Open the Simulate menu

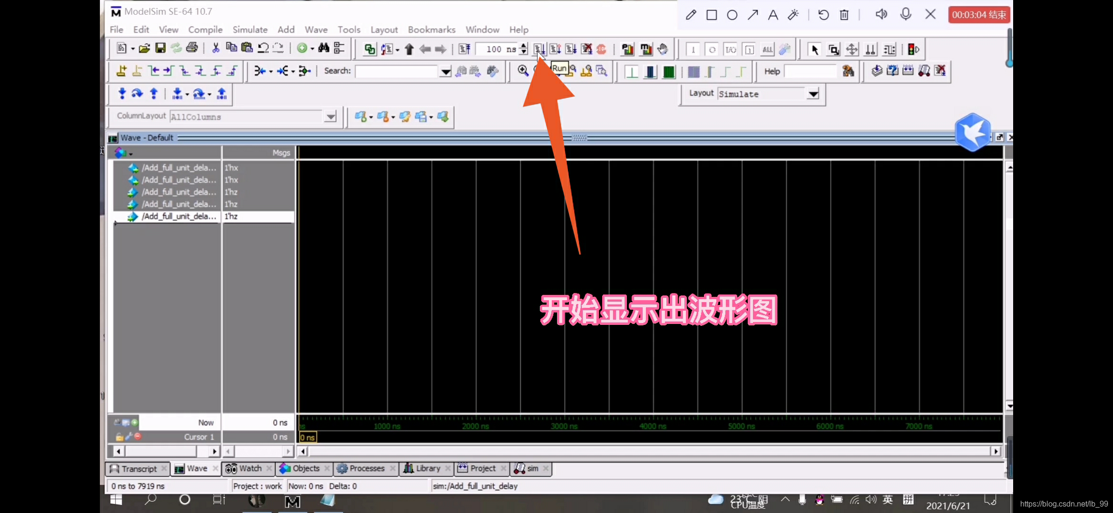250,29
